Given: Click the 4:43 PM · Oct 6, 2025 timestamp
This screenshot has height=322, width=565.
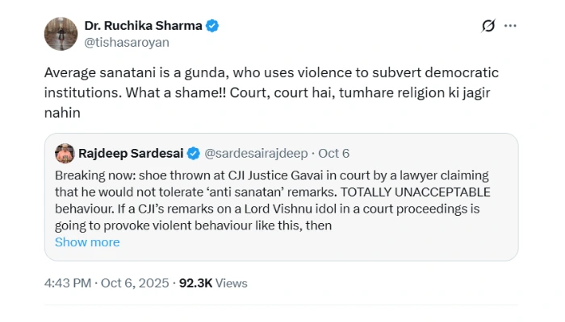Looking at the screenshot, I should 107,283.
